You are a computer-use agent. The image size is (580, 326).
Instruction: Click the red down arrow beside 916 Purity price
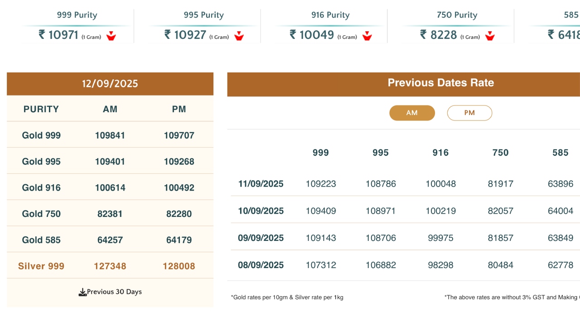coord(367,36)
